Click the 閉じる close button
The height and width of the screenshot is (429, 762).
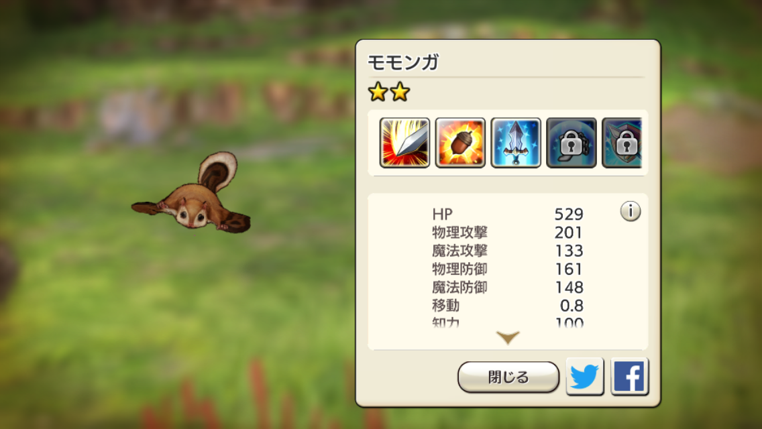coord(508,377)
